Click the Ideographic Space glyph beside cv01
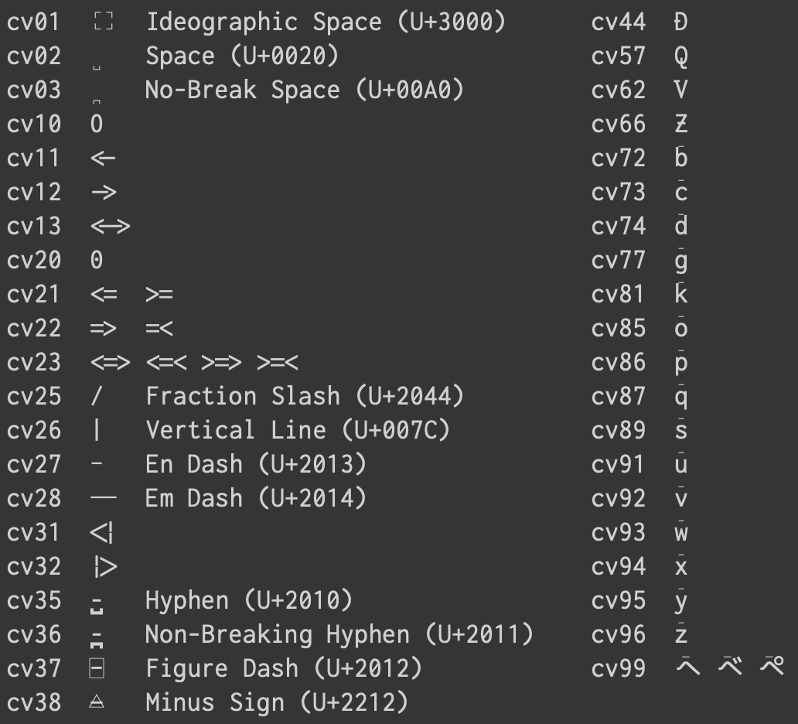This screenshot has width=798, height=724. (104, 22)
